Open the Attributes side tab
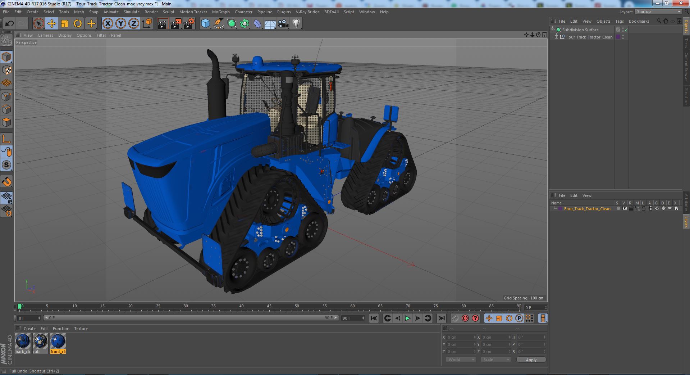690x375 pixels. (x=686, y=203)
